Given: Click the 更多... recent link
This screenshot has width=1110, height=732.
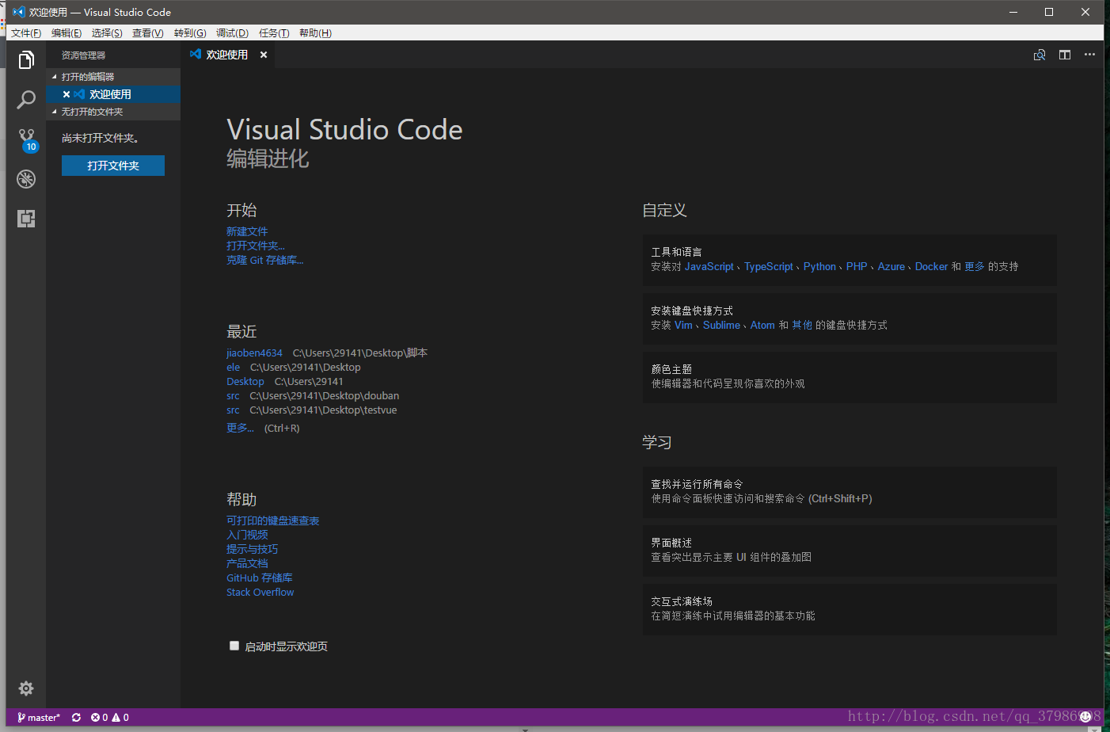Looking at the screenshot, I should point(240,428).
